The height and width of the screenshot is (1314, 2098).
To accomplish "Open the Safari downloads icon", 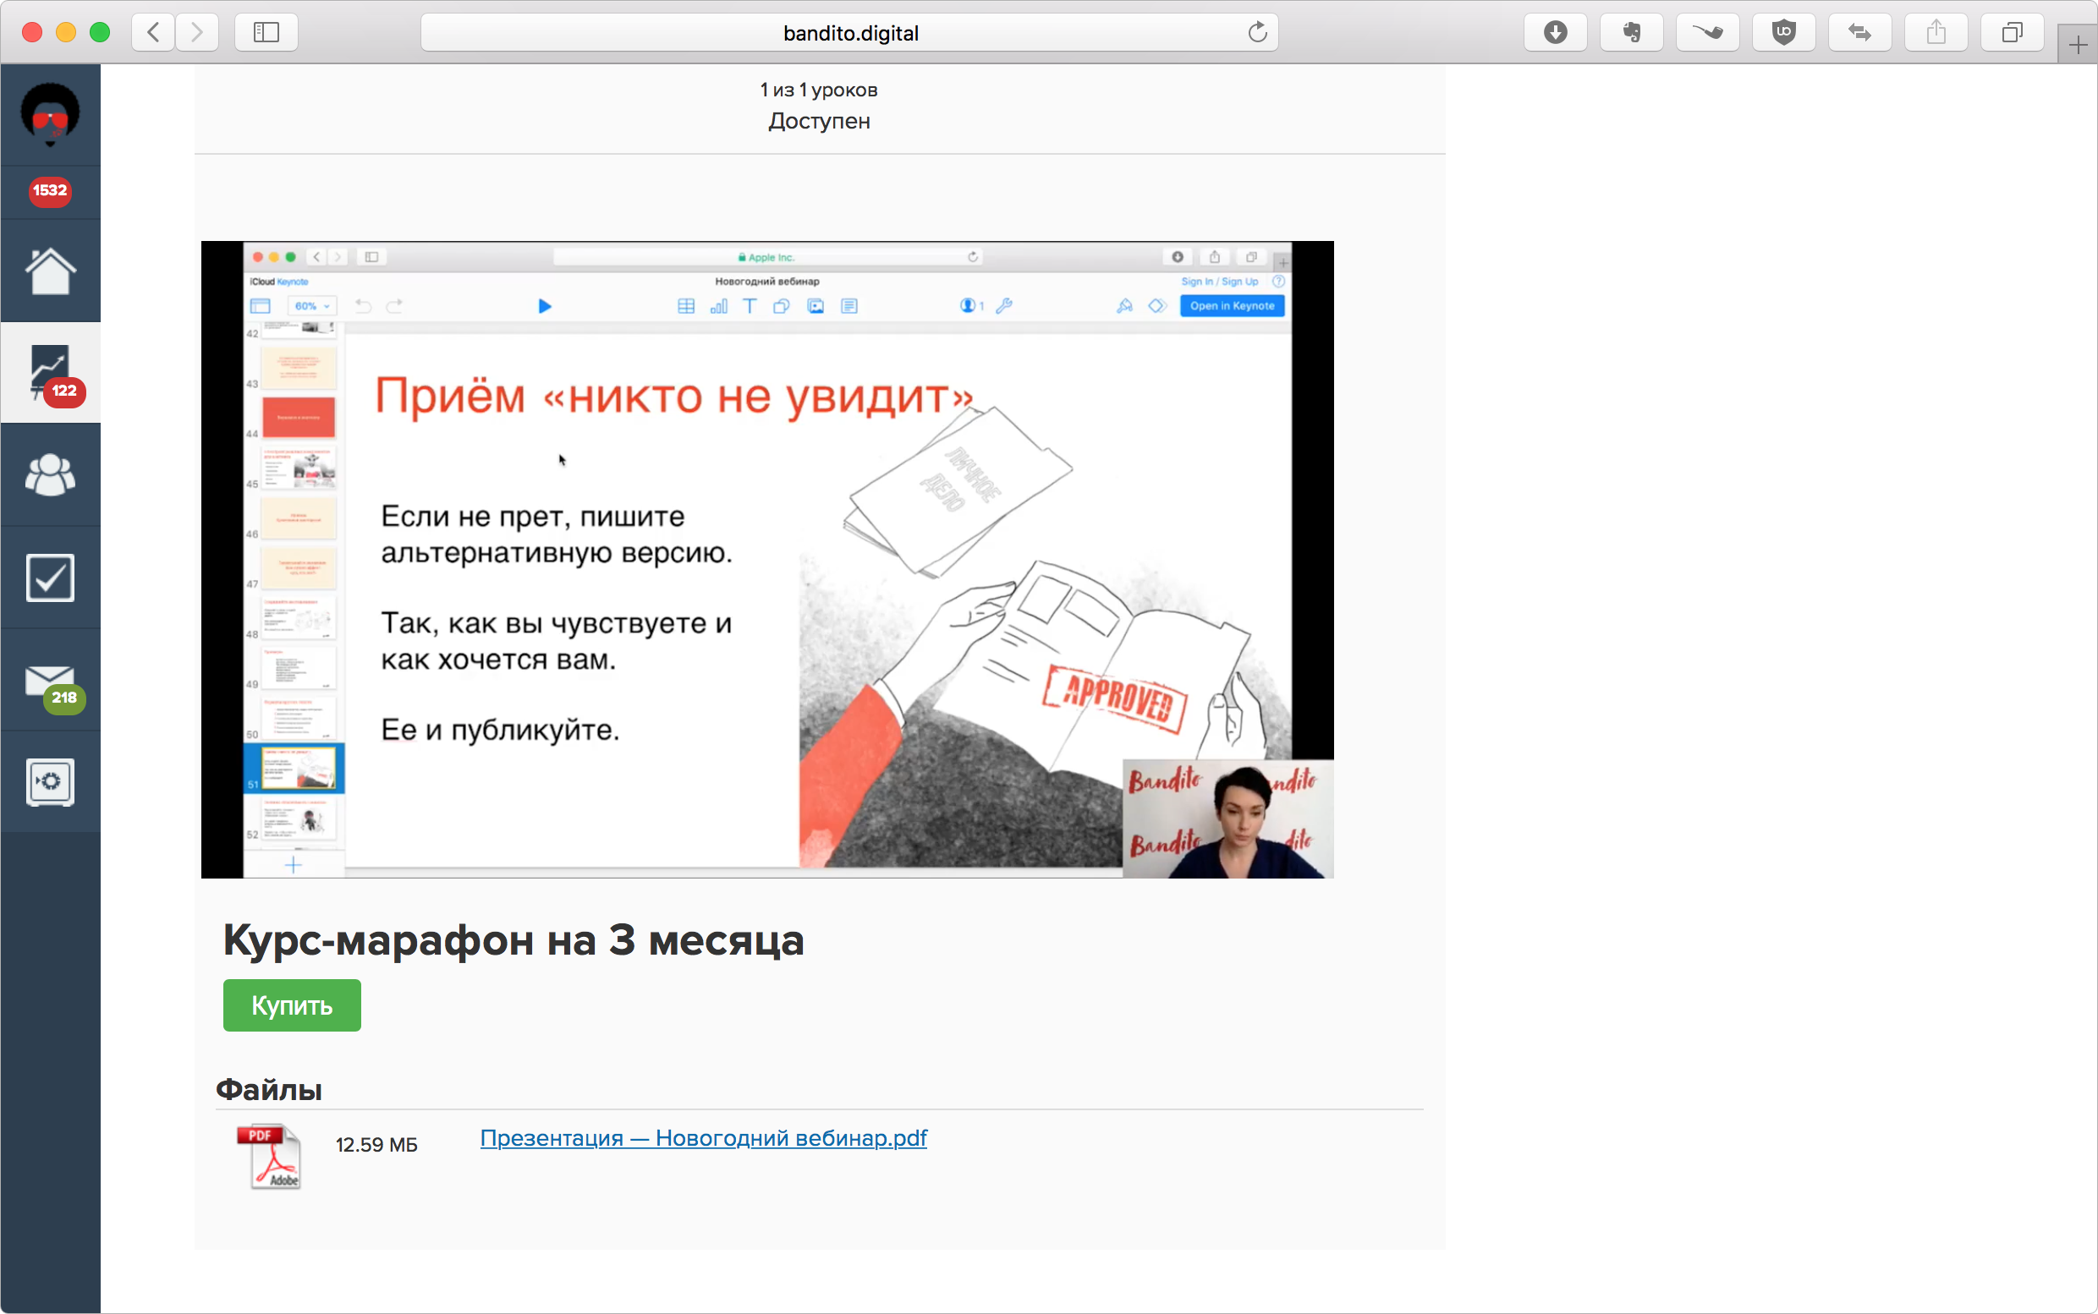I will 1555,33.
